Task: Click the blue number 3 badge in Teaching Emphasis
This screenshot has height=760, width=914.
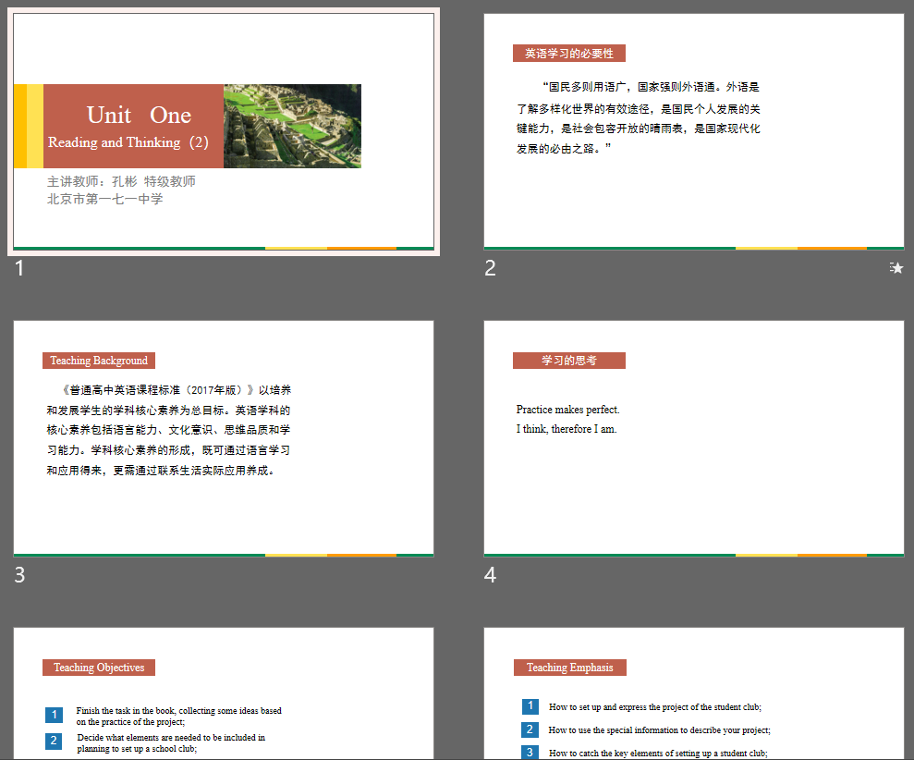Action: [x=530, y=752]
